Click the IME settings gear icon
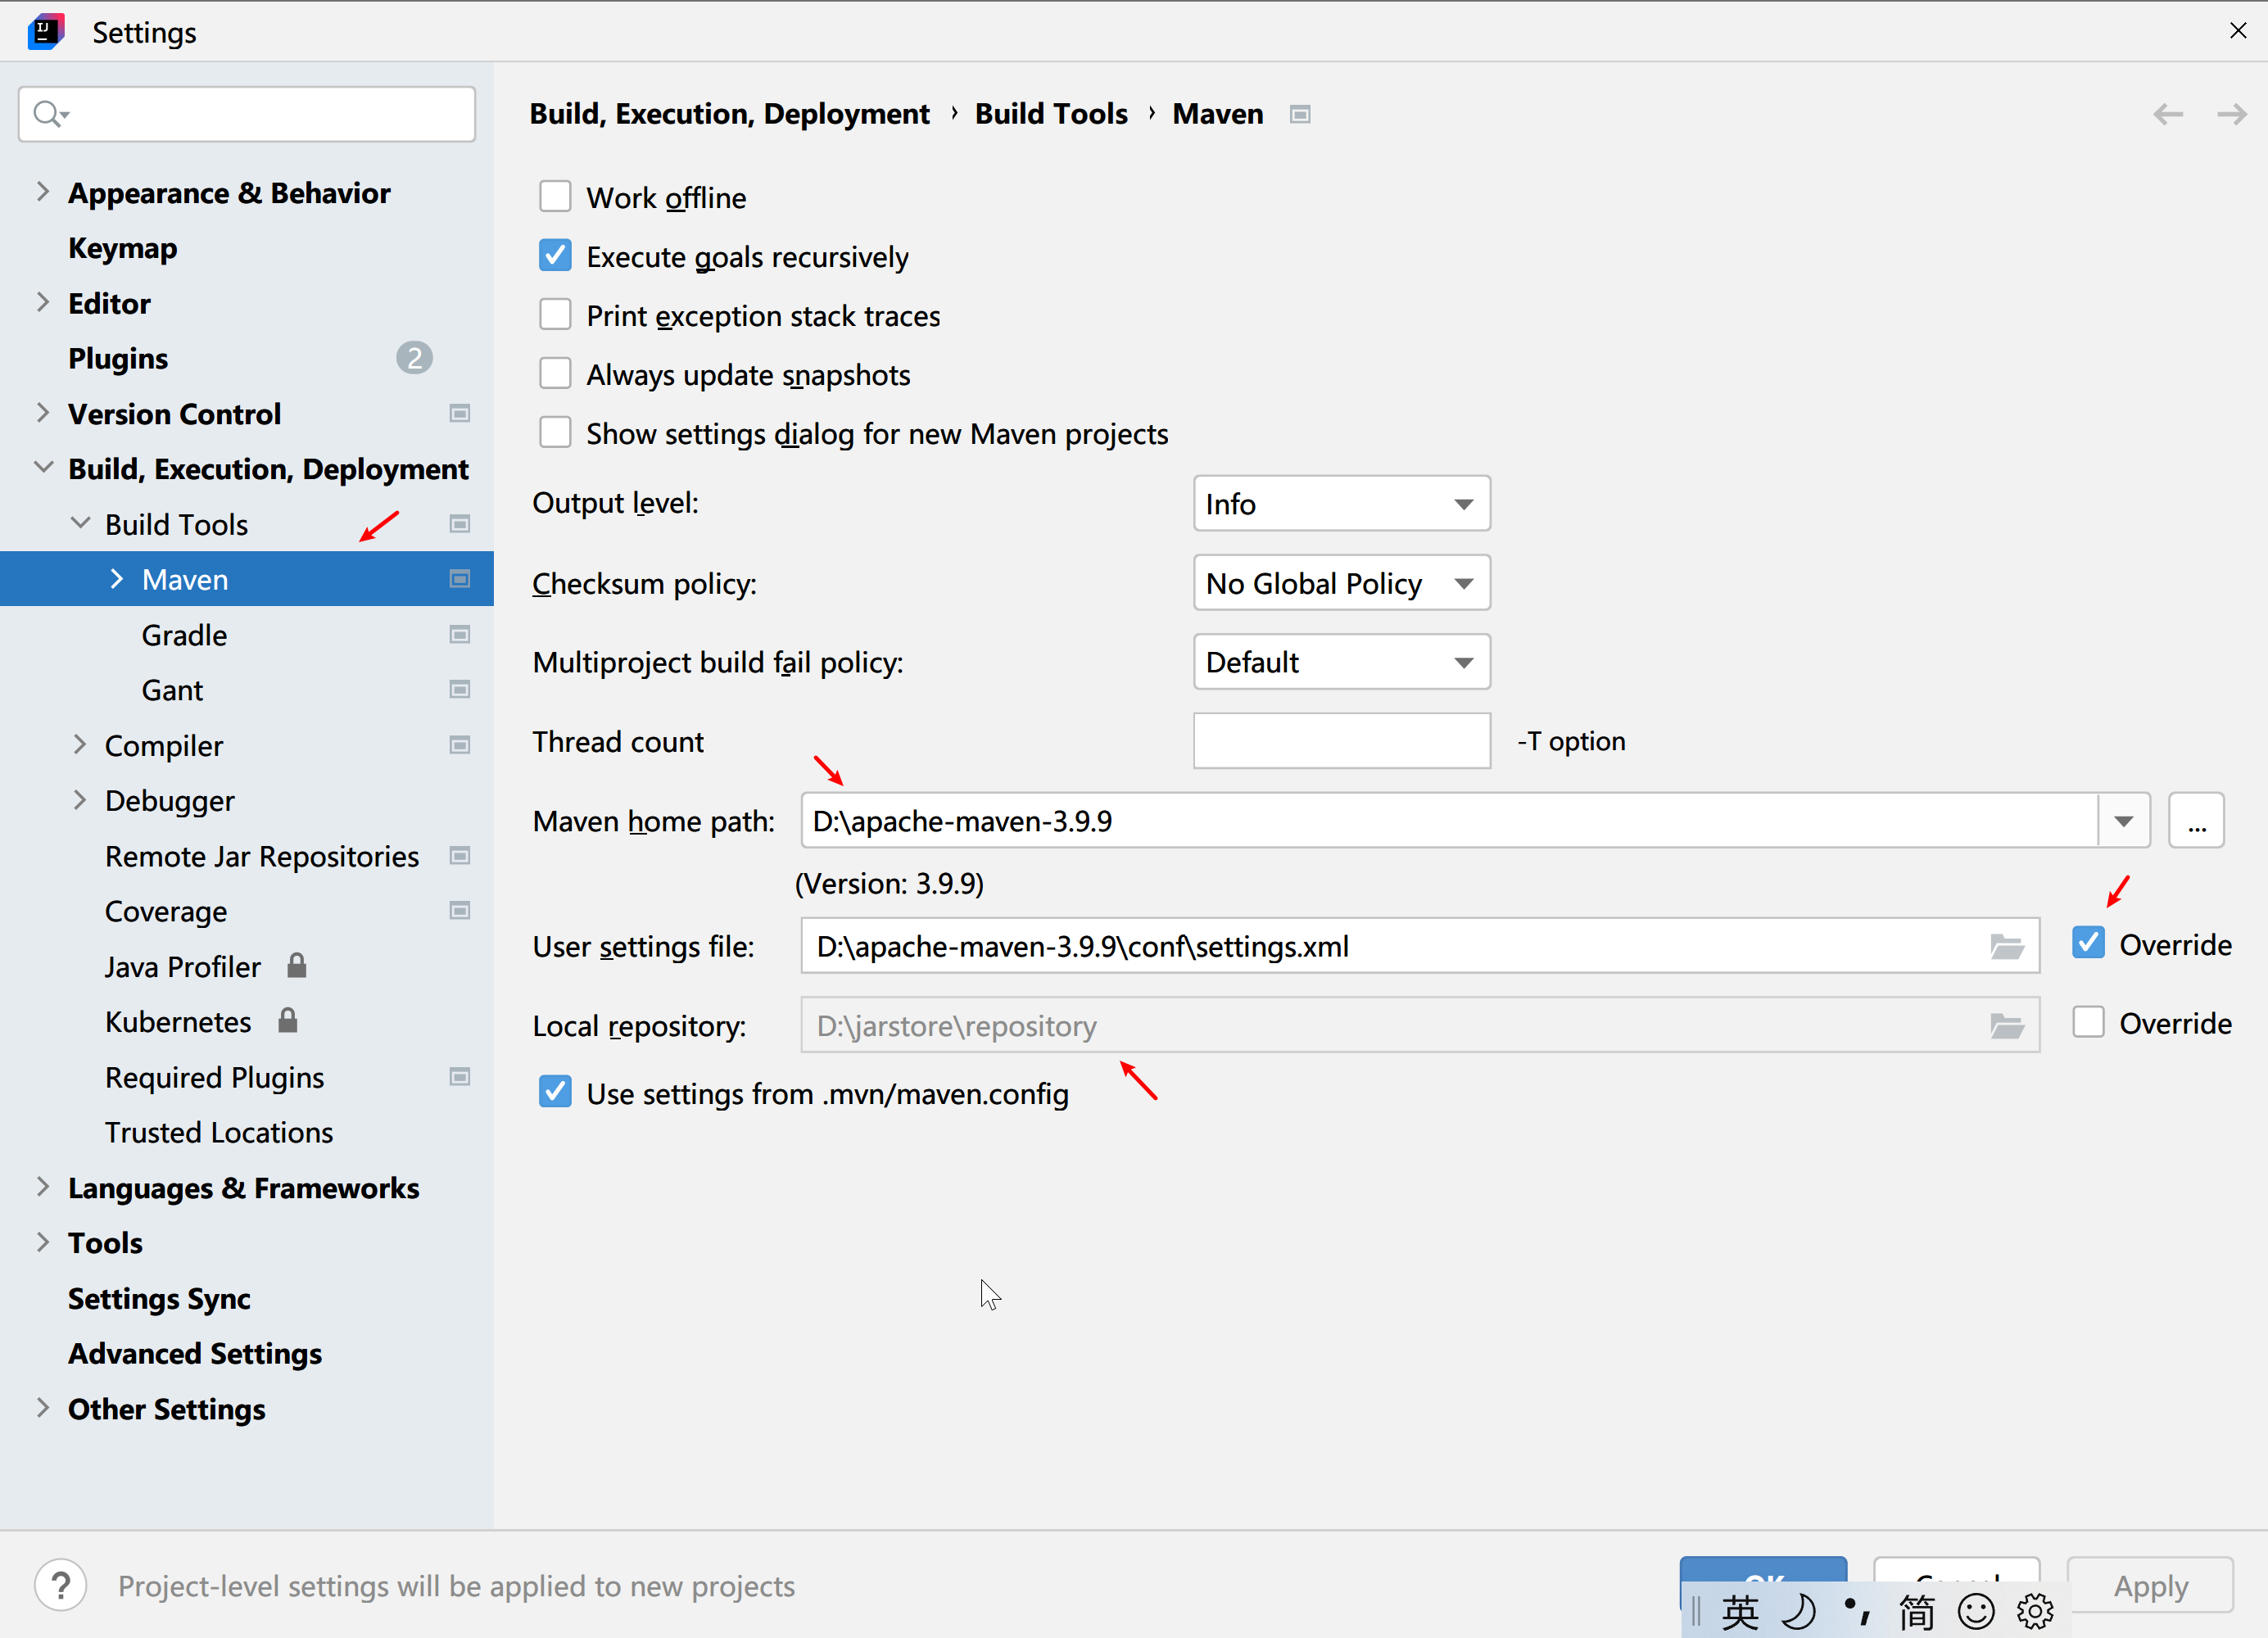The image size is (2268, 1638). pyautogui.click(x=2034, y=1610)
